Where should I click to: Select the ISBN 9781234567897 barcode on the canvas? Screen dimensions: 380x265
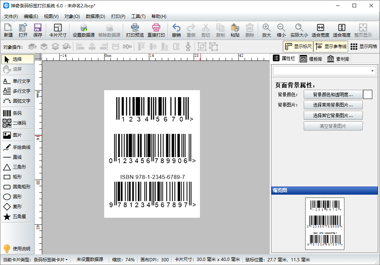pos(153,191)
